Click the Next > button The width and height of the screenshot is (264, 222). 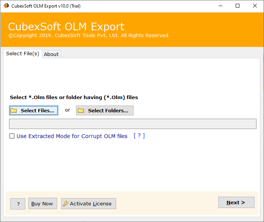tap(236, 202)
